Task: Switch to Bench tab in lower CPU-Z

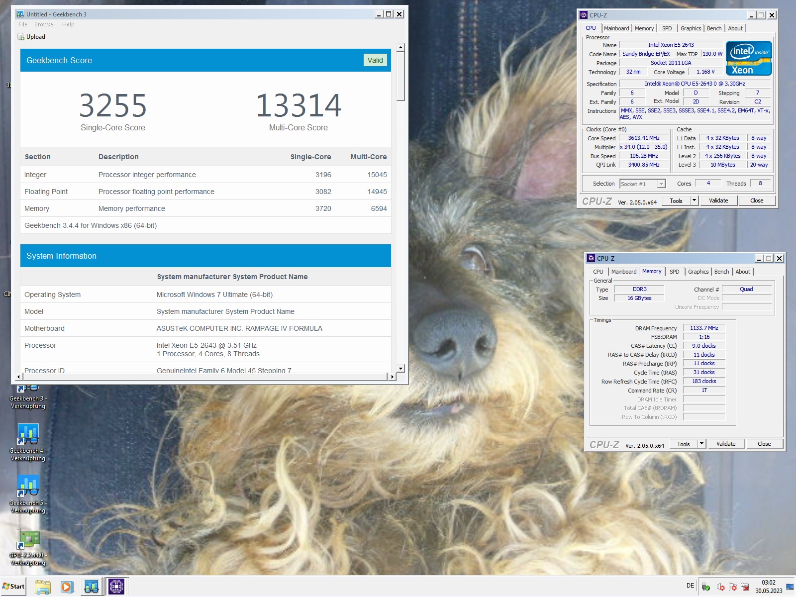Action: 721,272
